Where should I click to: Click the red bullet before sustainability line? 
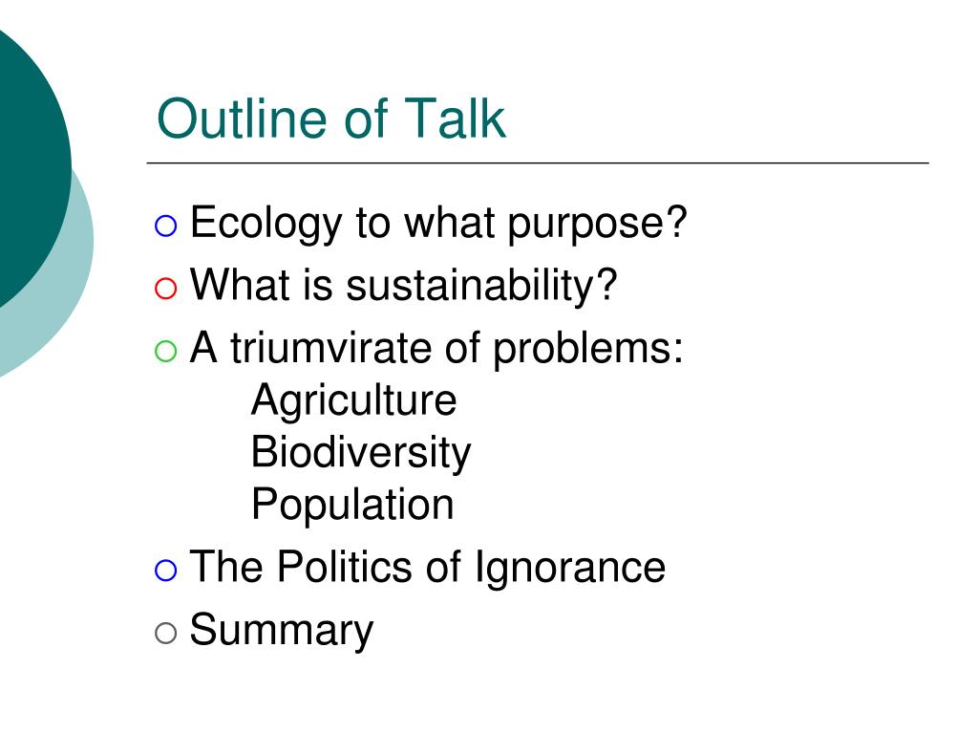(165, 289)
